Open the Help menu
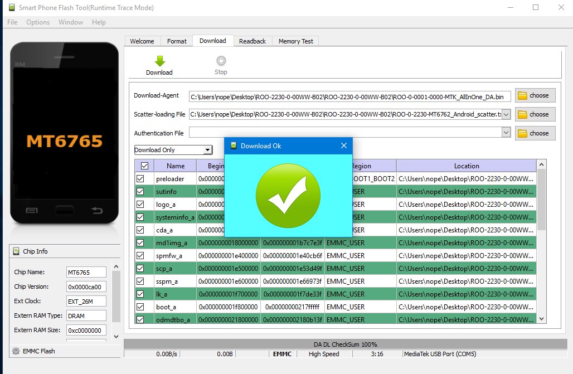 click(99, 22)
